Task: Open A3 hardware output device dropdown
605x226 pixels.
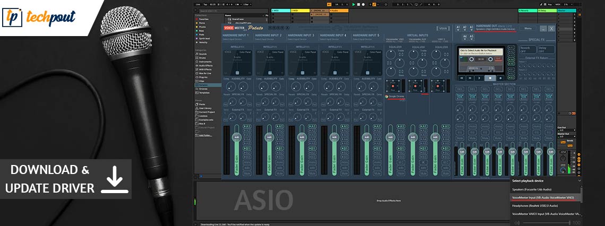Action: (471, 28)
